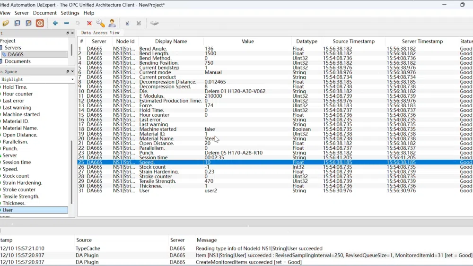
Task: Remove server with the blue minus icon
Action: tap(66, 23)
